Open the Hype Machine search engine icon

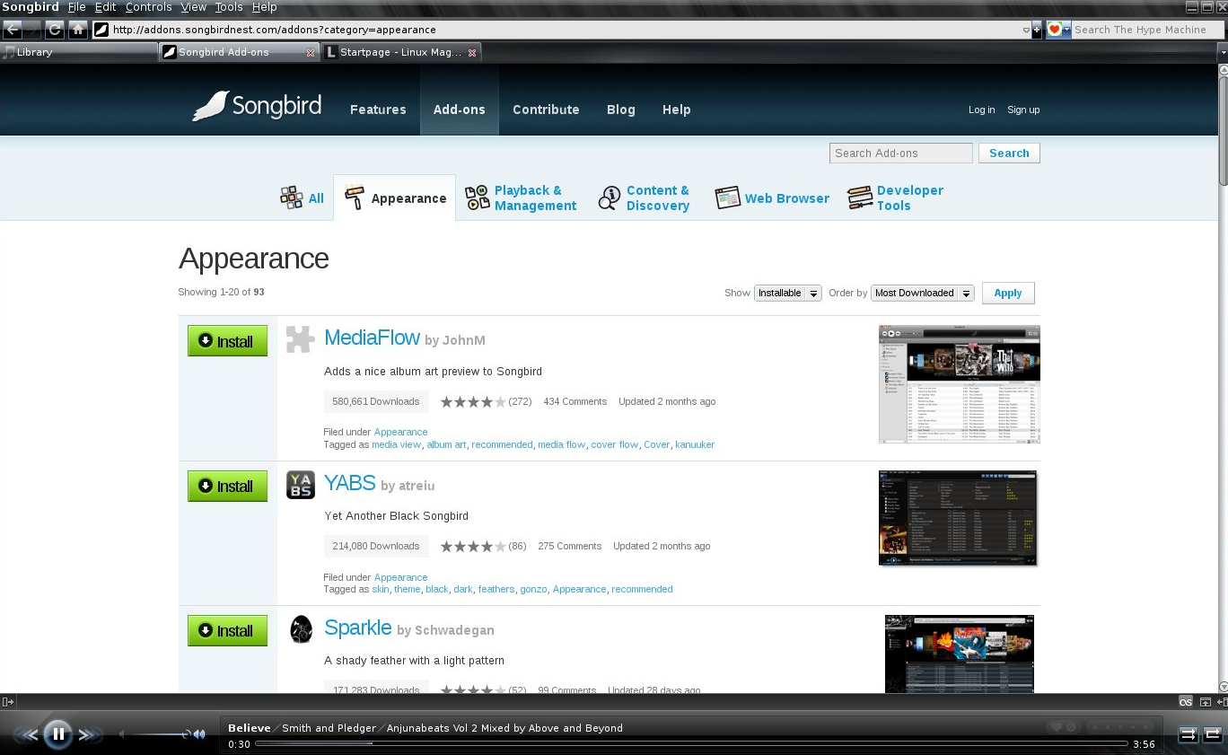[x=1055, y=30]
